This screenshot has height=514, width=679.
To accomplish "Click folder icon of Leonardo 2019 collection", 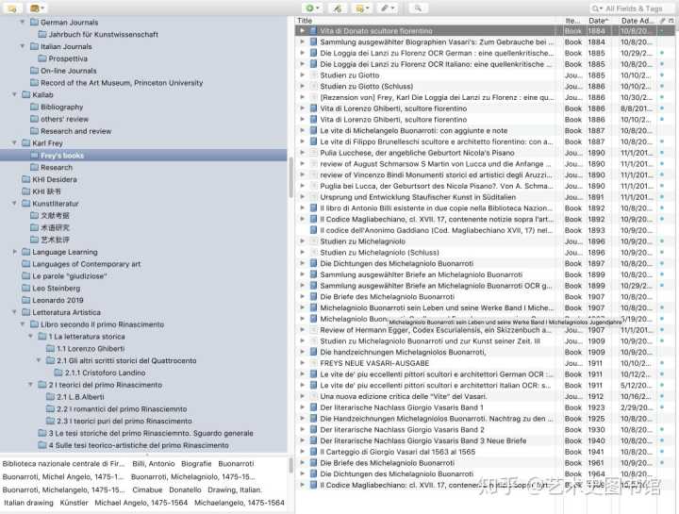I will pyautogui.click(x=26, y=300).
